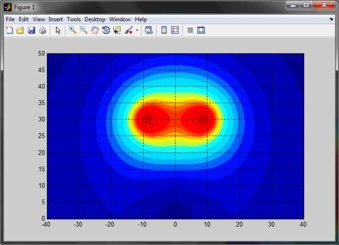Expand the Brush color dropdown arrow
Image resolution: width=339 pixels, height=245 pixels.
tap(137, 30)
